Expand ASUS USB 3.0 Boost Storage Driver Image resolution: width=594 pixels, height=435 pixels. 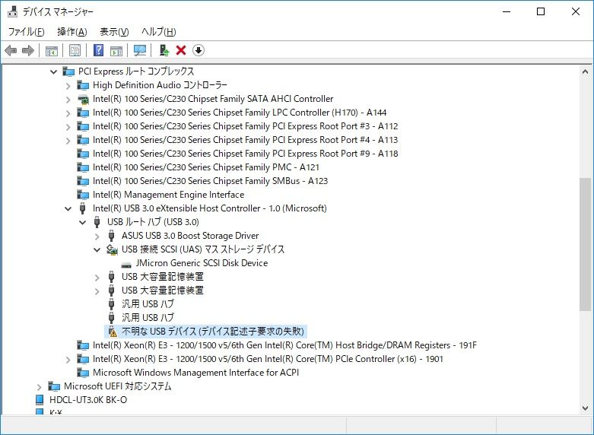(x=97, y=236)
